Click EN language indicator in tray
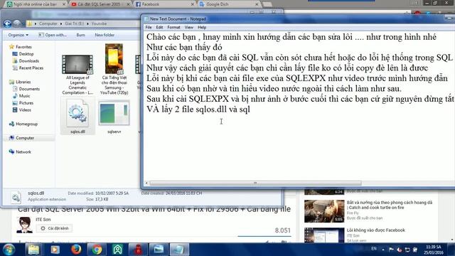The image size is (455, 256). pos(374,249)
